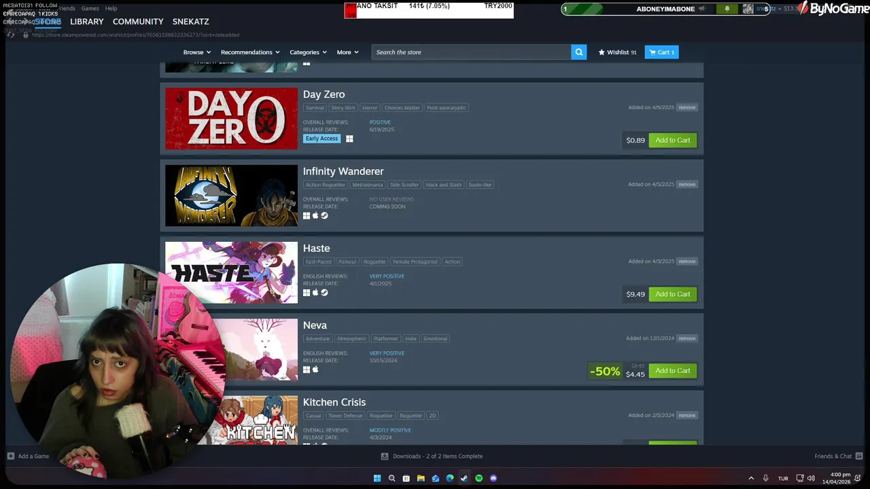Expand the Categories dropdown
Image resolution: width=870 pixels, height=489 pixels.
tap(308, 52)
